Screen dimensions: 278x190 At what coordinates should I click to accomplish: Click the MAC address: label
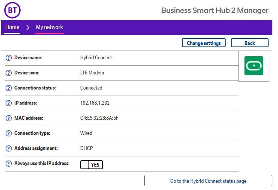pos(29,118)
